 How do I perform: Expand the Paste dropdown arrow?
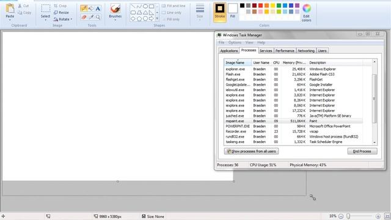pyautogui.click(x=10, y=20)
